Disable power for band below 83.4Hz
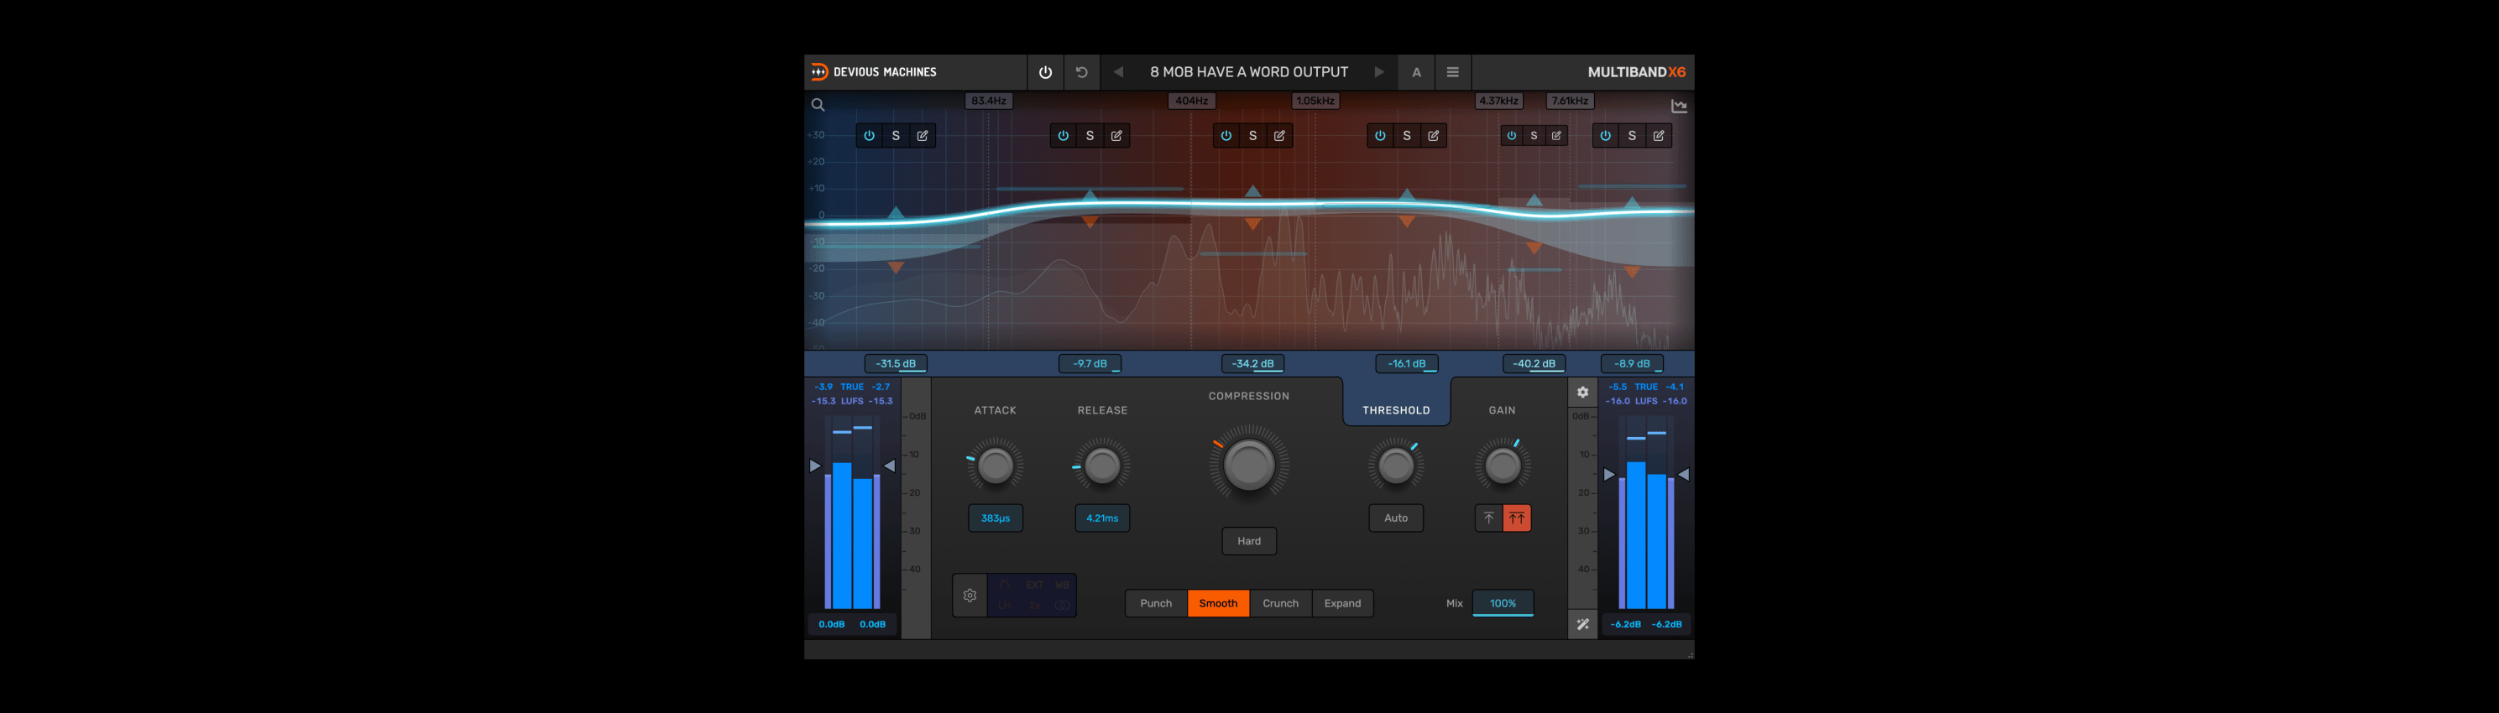The height and width of the screenshot is (713, 2499). pyautogui.click(x=869, y=137)
